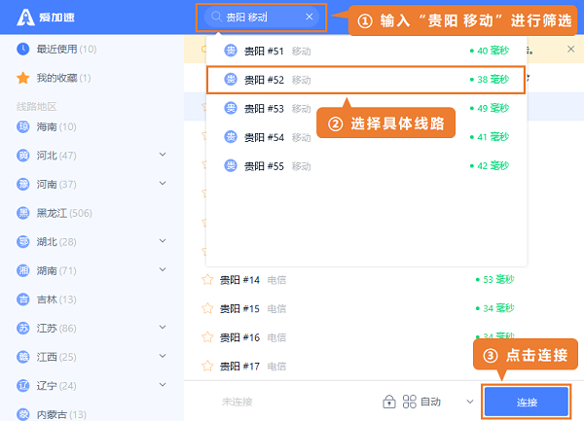Click the badge icon of 贵阳 #53
584x421 pixels.
[x=231, y=108]
